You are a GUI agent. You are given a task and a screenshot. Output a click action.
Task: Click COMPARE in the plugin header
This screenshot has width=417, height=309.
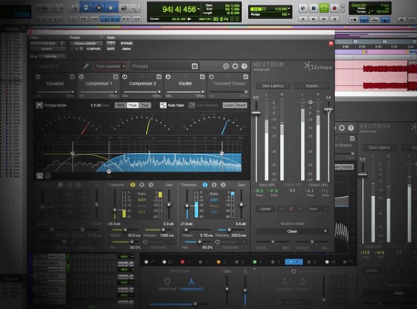click(x=93, y=49)
